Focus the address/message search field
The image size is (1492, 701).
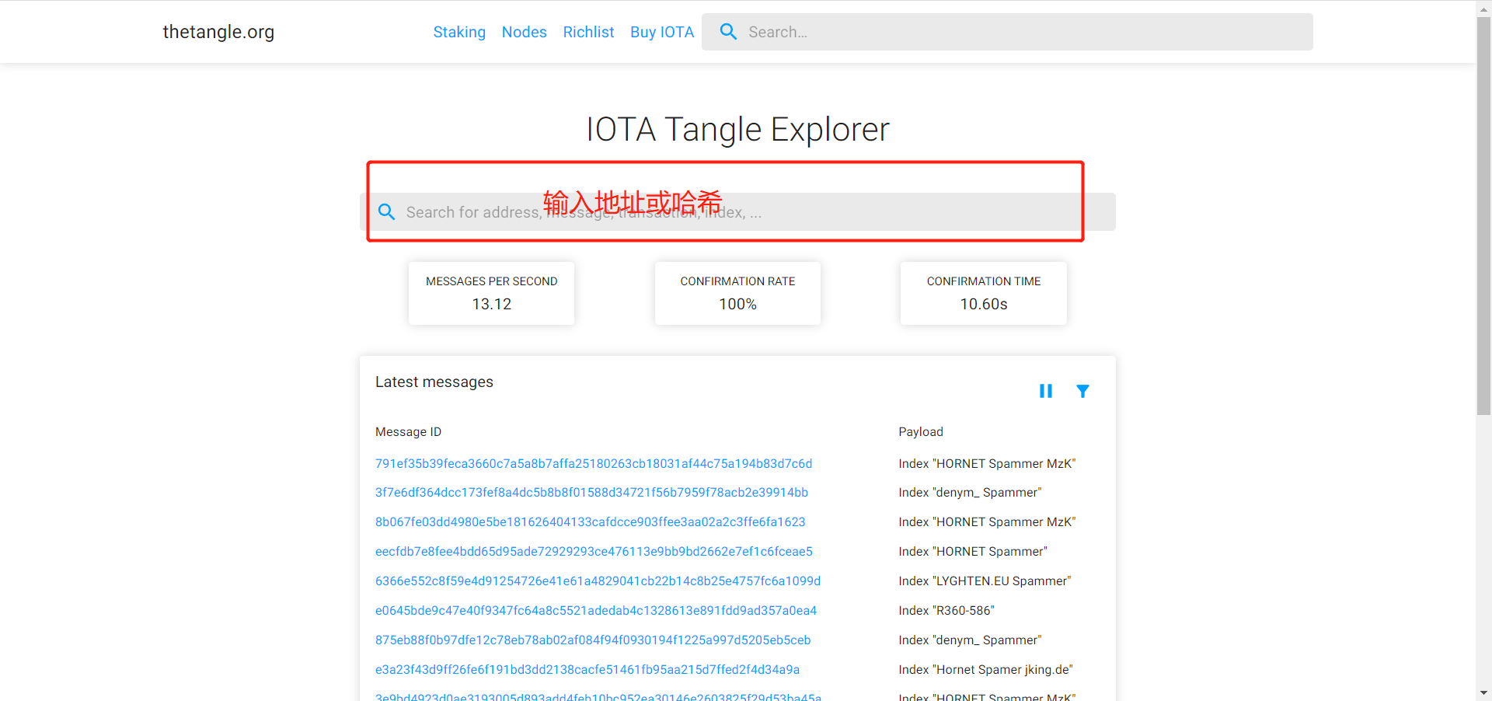[x=737, y=212]
